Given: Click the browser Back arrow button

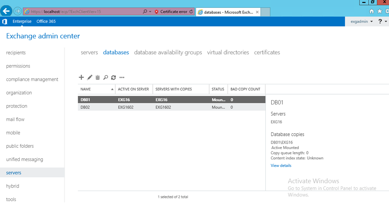Looking at the screenshot, I should pyautogui.click(x=6, y=11).
